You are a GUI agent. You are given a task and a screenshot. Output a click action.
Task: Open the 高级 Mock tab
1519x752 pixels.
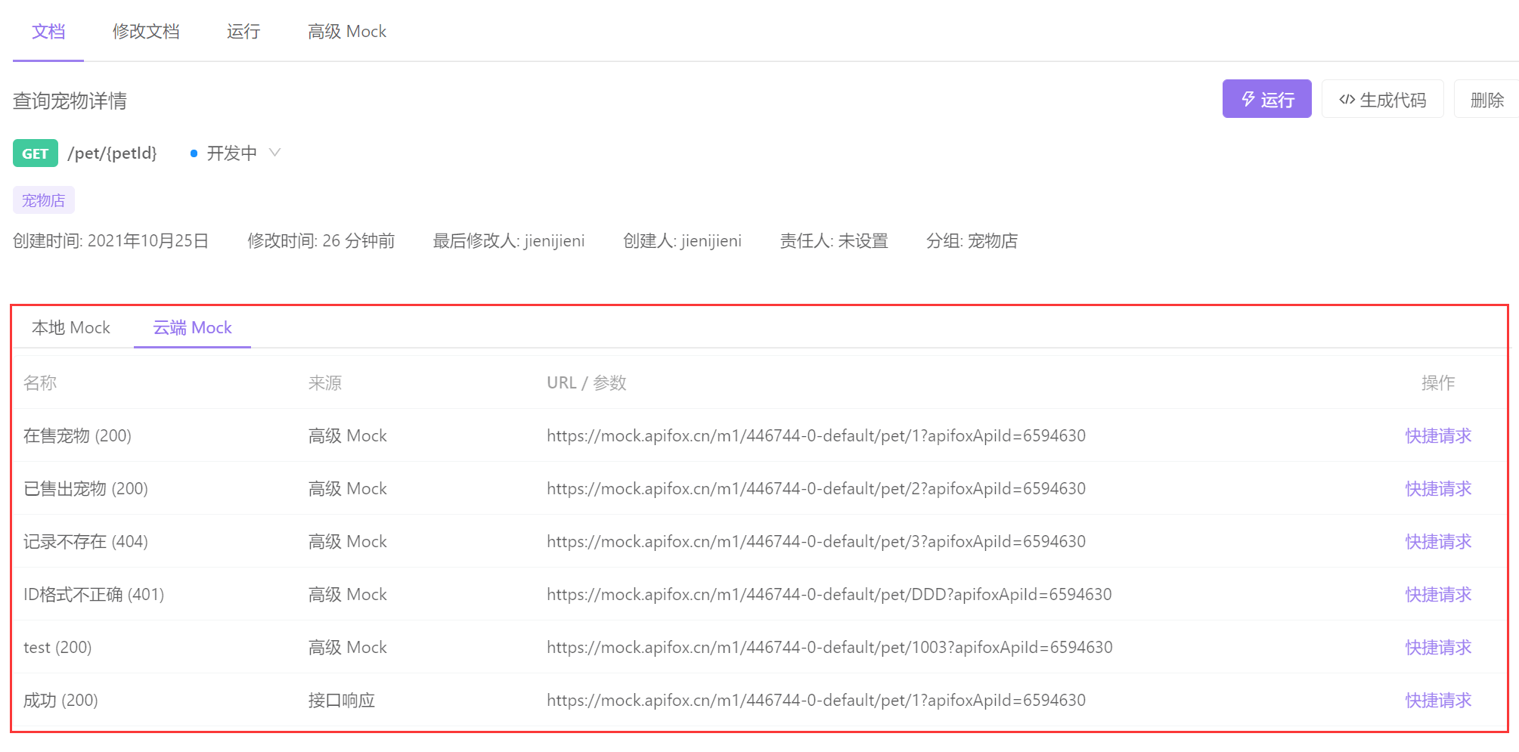click(346, 32)
